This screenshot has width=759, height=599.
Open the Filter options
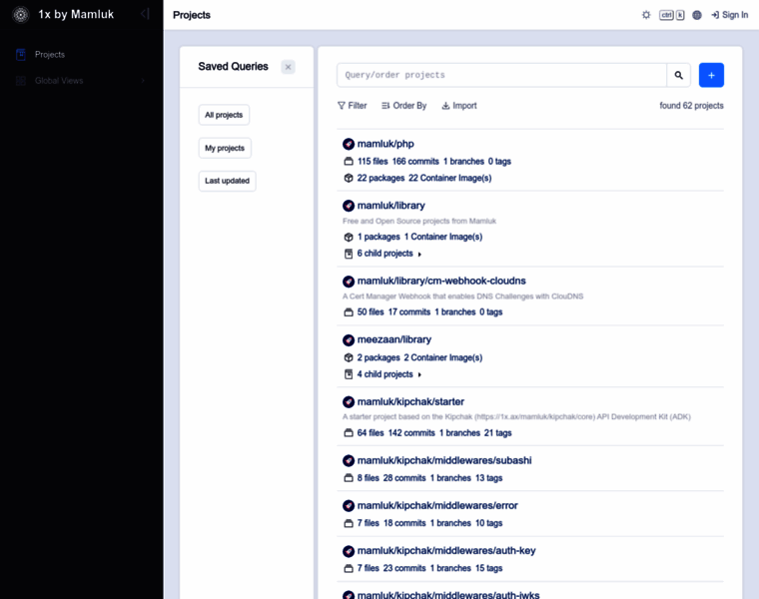[352, 106]
